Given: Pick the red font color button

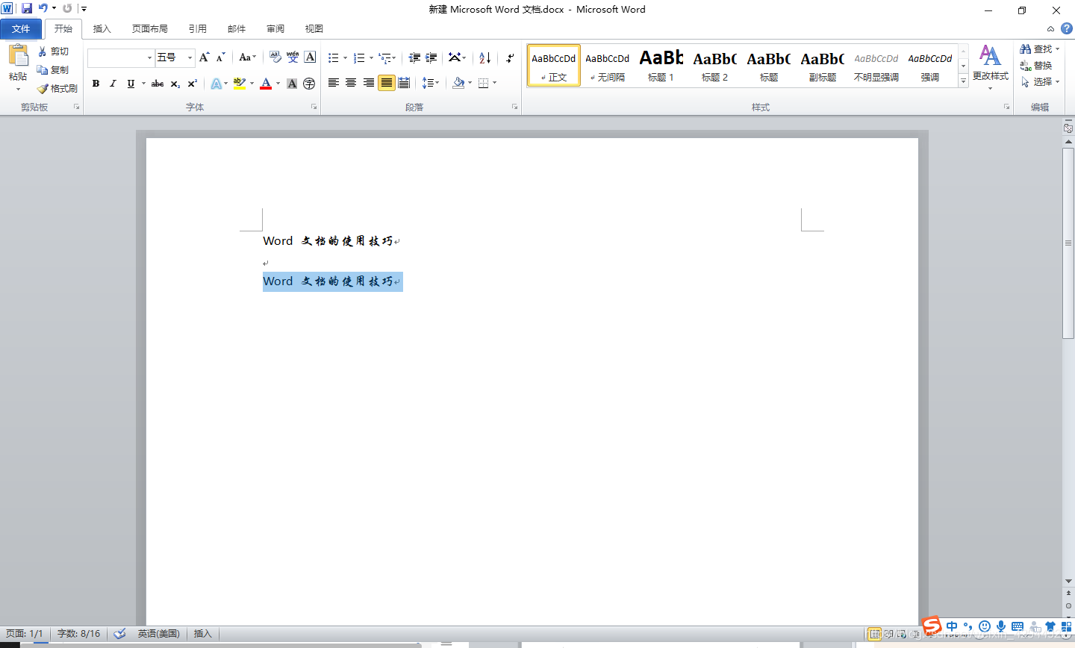Looking at the screenshot, I should tap(266, 84).
